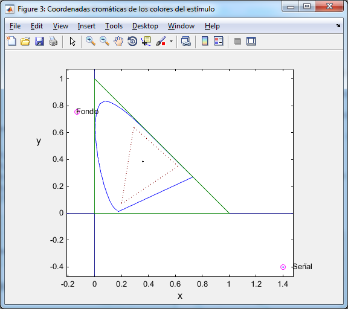This screenshot has width=348, height=309.
Task: Click the Show Plot Tools icon
Action: click(251, 41)
